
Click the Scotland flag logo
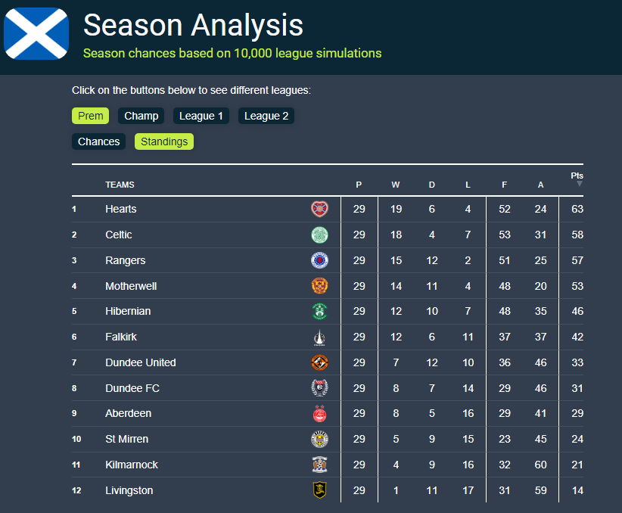(x=36, y=33)
